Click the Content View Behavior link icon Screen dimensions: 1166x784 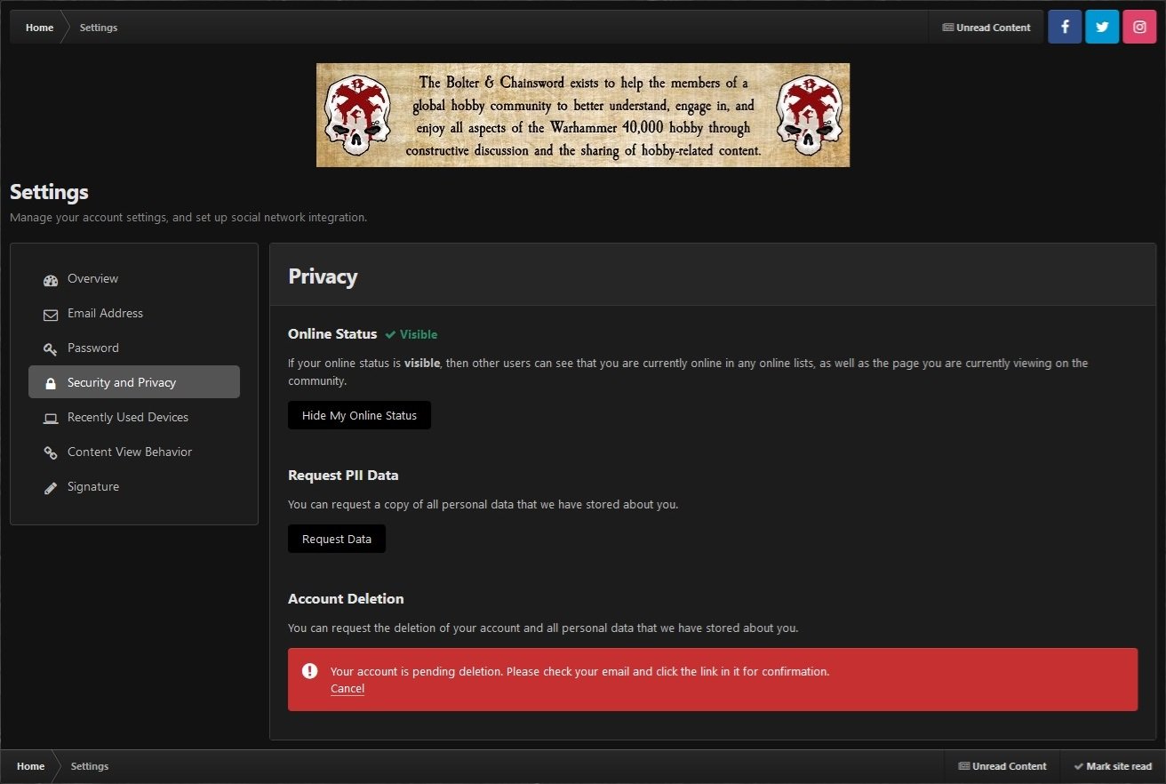[x=51, y=452]
